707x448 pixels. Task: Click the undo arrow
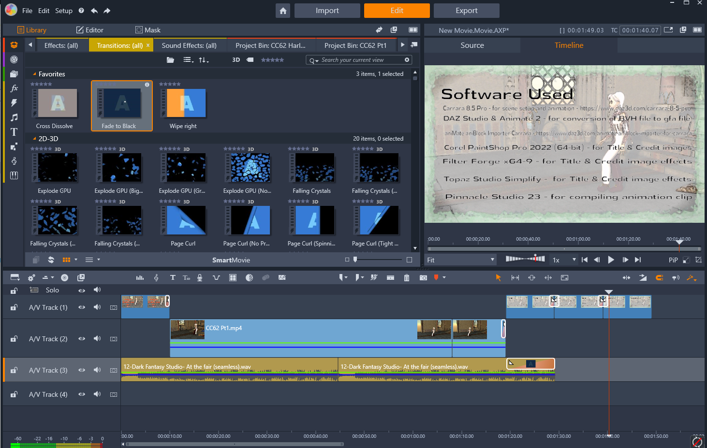[x=94, y=11]
